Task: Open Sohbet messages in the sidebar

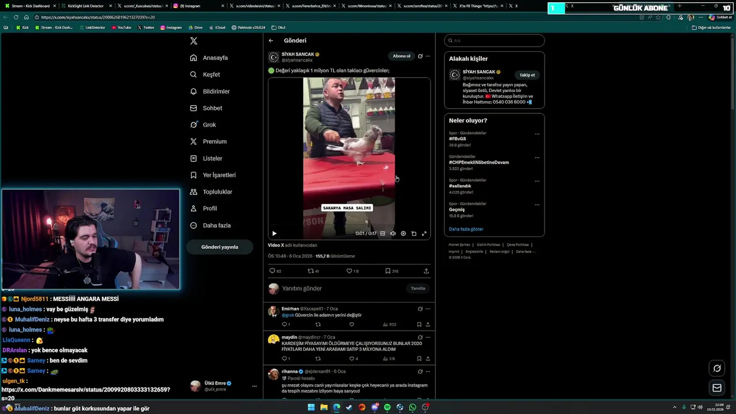Action: (206, 108)
